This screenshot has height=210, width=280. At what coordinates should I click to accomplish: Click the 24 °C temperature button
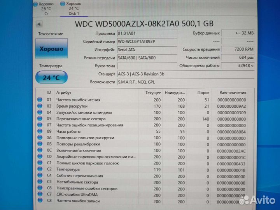pyautogui.click(x=51, y=77)
